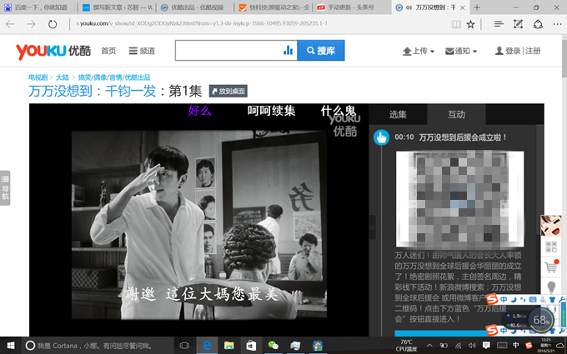Expand the 通知 notifications dropdown

click(x=461, y=51)
